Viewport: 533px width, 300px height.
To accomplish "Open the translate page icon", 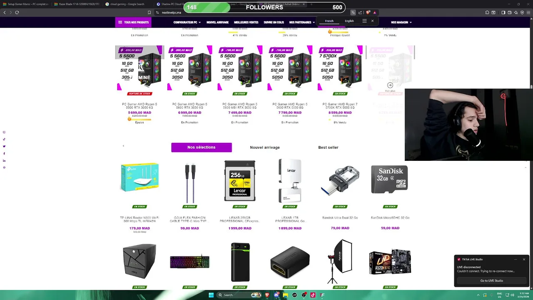I will click(x=353, y=12).
